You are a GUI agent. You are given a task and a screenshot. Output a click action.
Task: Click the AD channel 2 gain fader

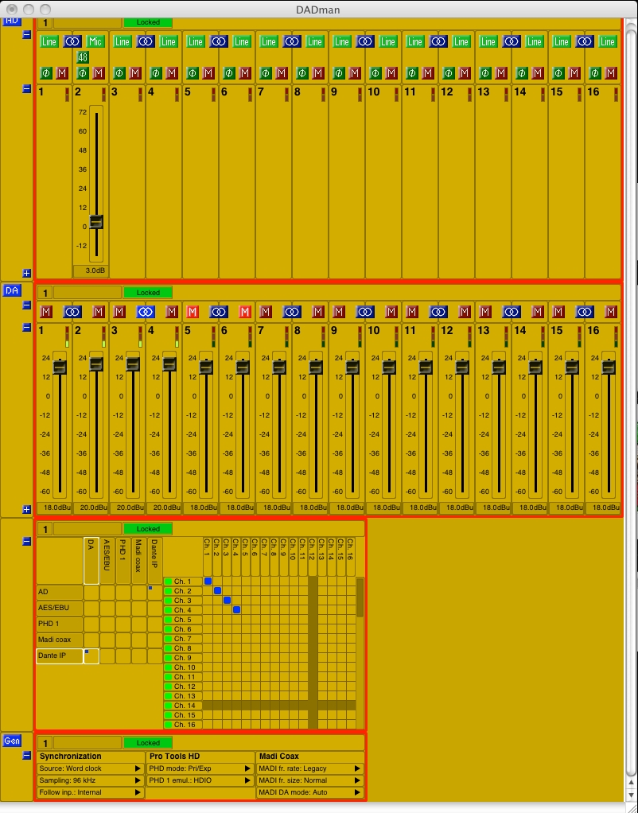coord(96,222)
